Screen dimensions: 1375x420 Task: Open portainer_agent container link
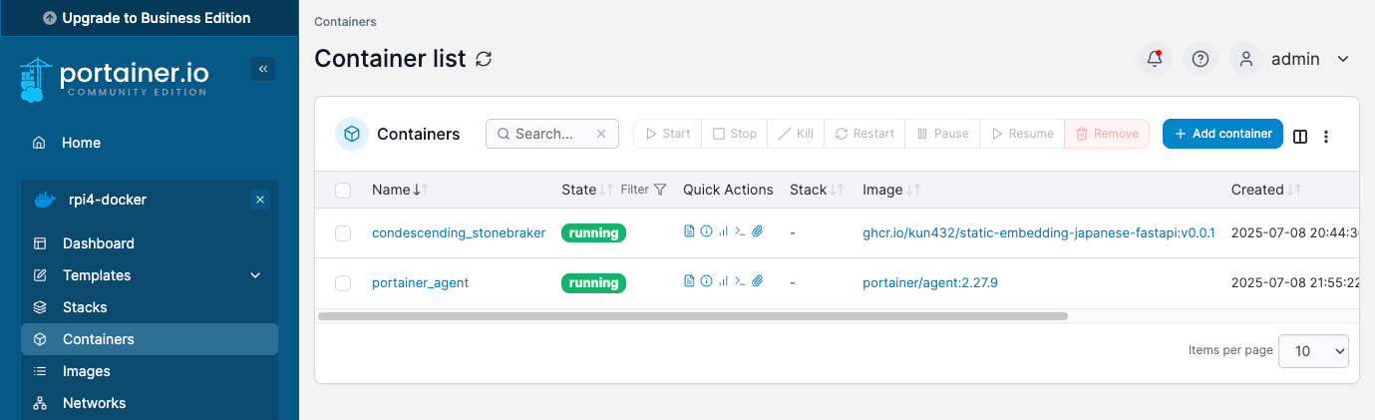tap(420, 283)
